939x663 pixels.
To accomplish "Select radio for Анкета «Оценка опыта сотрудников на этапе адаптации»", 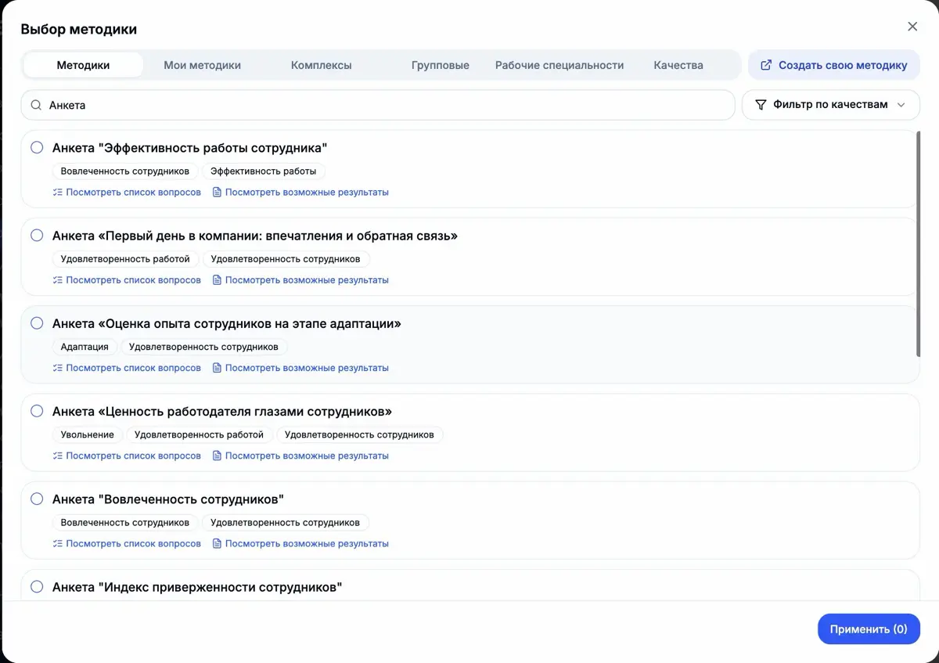I will tap(37, 322).
